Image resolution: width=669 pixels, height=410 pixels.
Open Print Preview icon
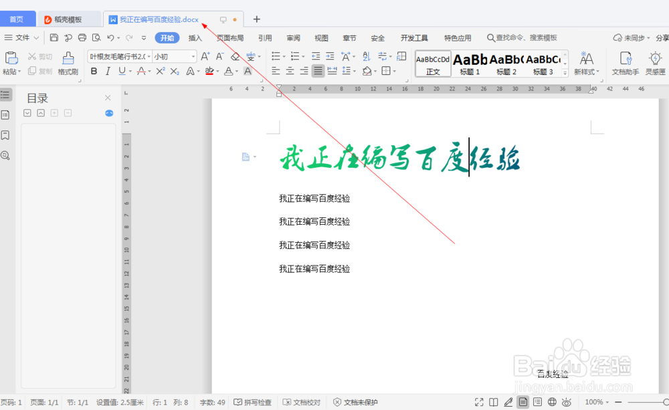(96, 37)
